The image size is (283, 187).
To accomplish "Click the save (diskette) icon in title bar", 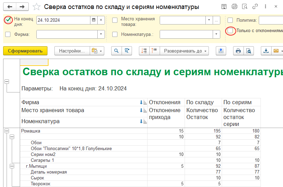I will click(x=224, y=7).
